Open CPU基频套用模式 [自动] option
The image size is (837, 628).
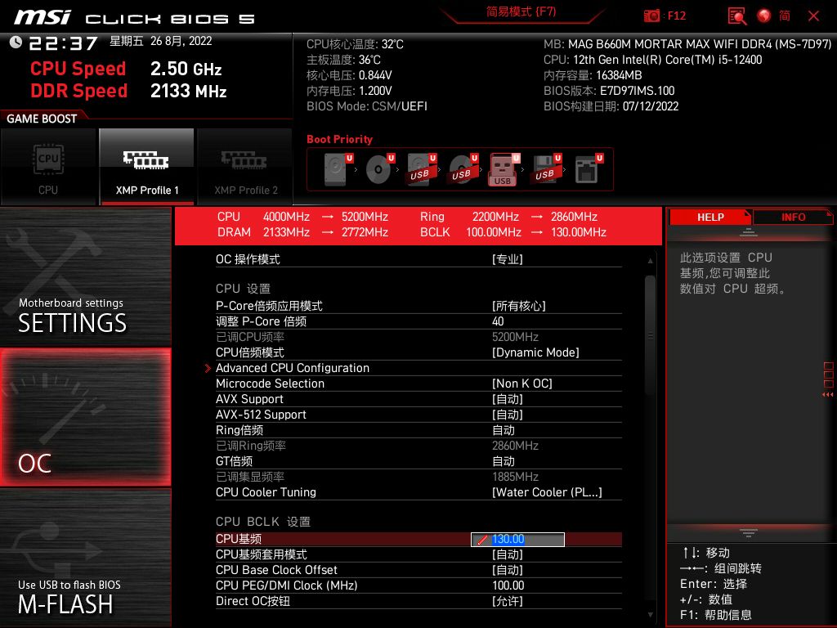pos(418,554)
